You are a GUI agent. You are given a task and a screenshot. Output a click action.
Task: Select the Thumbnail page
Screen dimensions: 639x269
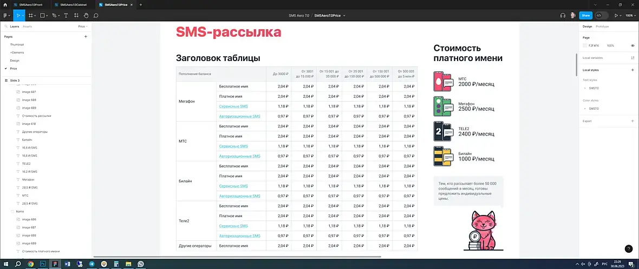17,44
